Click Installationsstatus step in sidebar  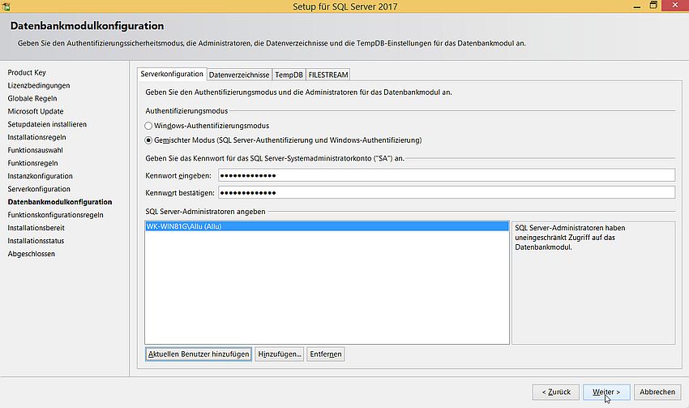point(36,241)
